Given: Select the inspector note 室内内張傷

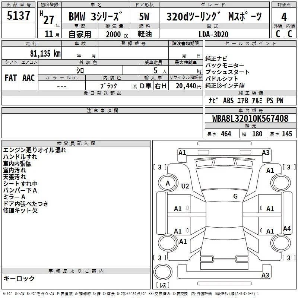Looking at the screenshot, I should (17, 164).
